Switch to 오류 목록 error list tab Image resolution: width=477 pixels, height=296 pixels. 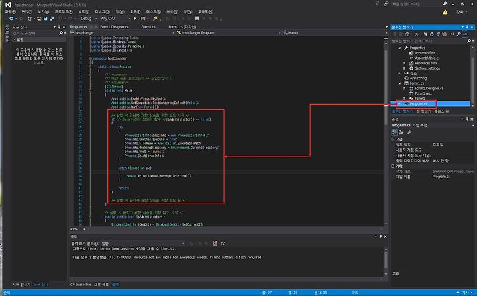(101, 285)
